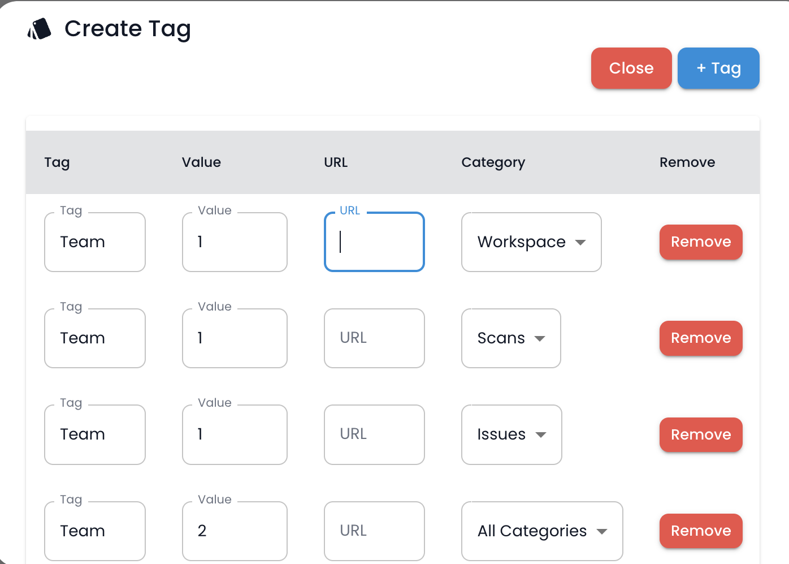Remove the tag row with Issues category
The height and width of the screenshot is (564, 789).
701,434
